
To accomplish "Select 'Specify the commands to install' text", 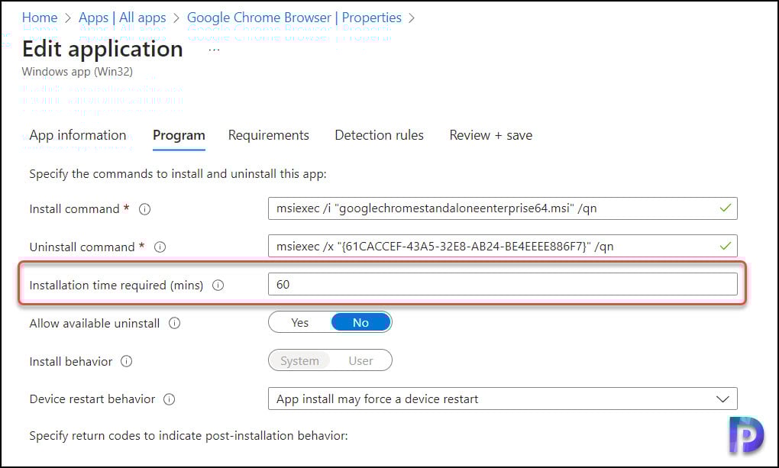I will [x=116, y=174].
